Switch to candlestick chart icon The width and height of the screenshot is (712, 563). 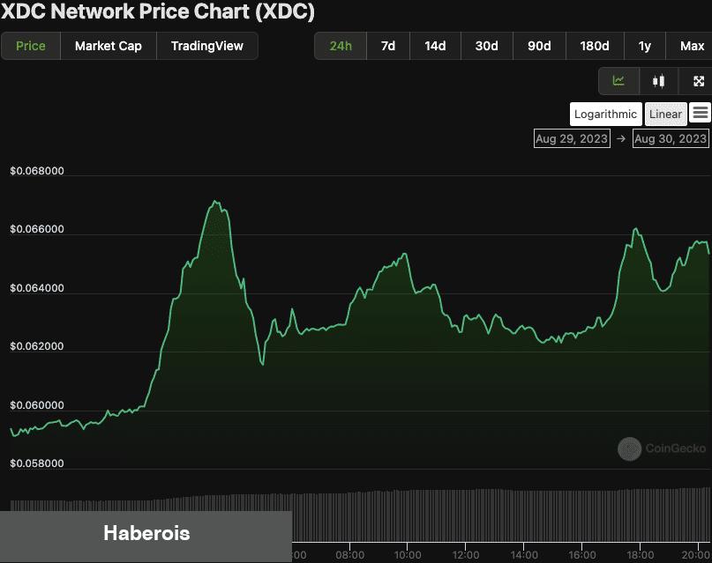[x=659, y=81]
